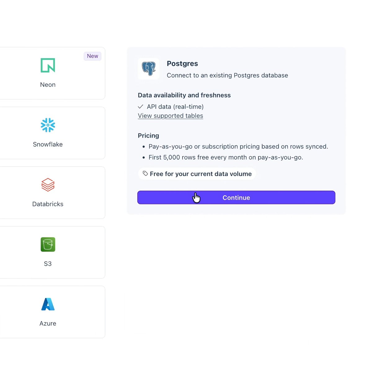This screenshot has width=372, height=372.
Task: Select the Databricks card label
Action: 48,204
